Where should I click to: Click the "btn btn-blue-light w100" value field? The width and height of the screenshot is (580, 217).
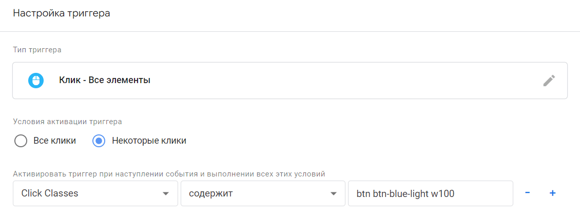[x=430, y=193]
